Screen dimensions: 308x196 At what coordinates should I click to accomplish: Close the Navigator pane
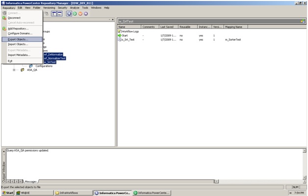pyautogui.click(x=113, y=20)
